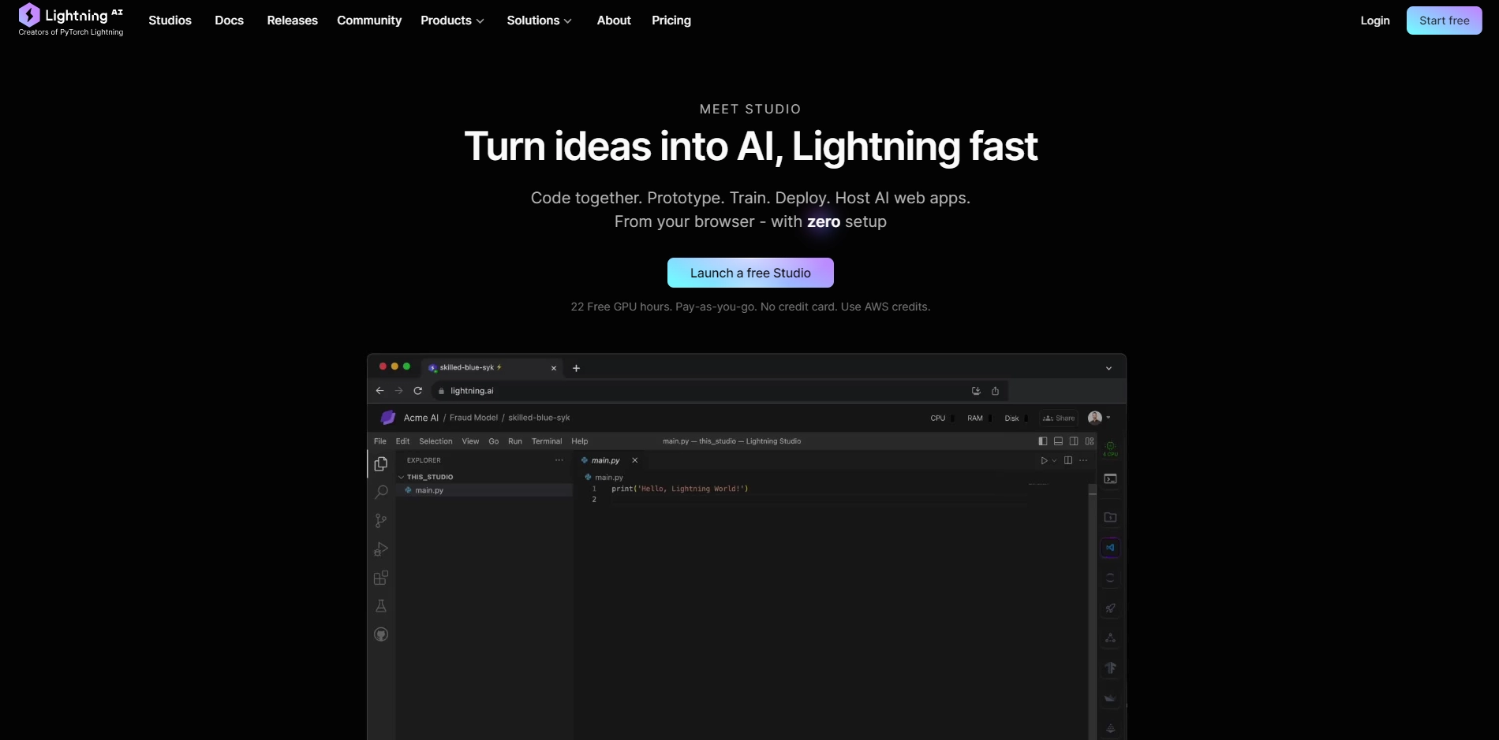This screenshot has height=740, width=1499.
Task: Click the crown icon in right panel
Action: click(x=1110, y=697)
